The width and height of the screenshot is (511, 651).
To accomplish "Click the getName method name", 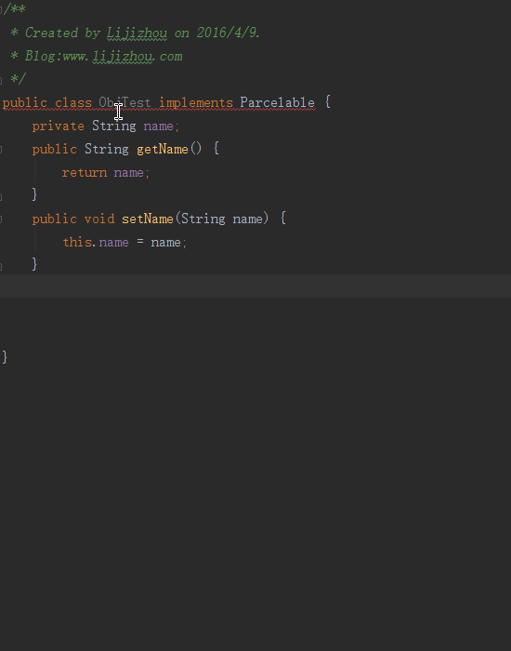I will (163, 149).
